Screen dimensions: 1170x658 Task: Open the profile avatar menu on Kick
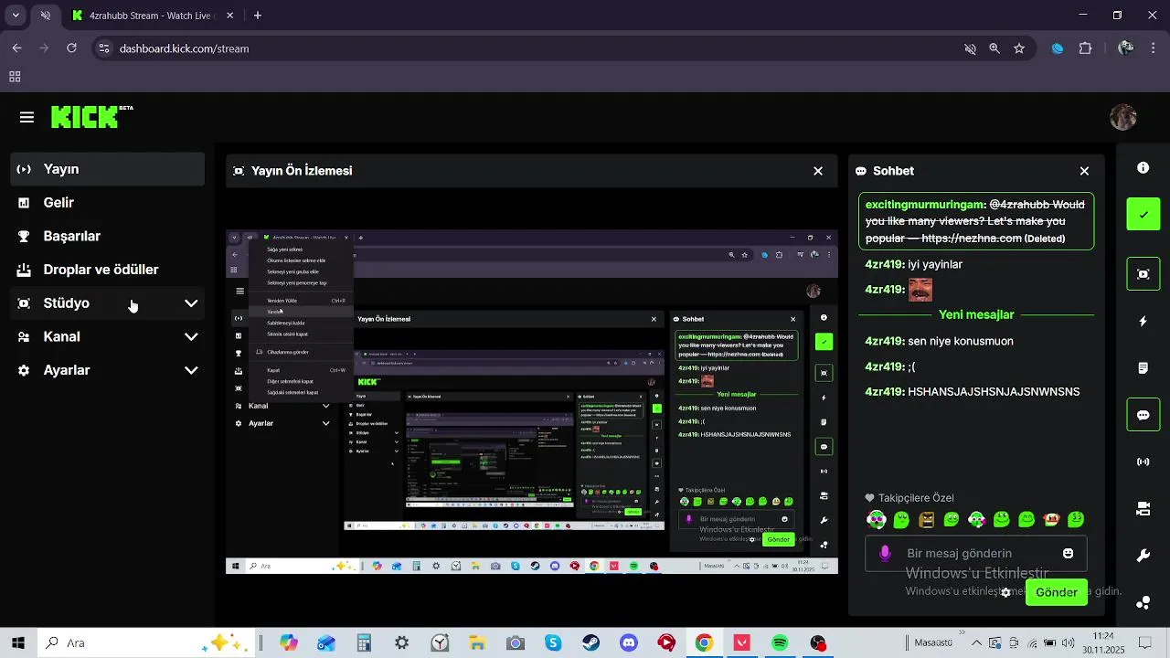(1122, 117)
